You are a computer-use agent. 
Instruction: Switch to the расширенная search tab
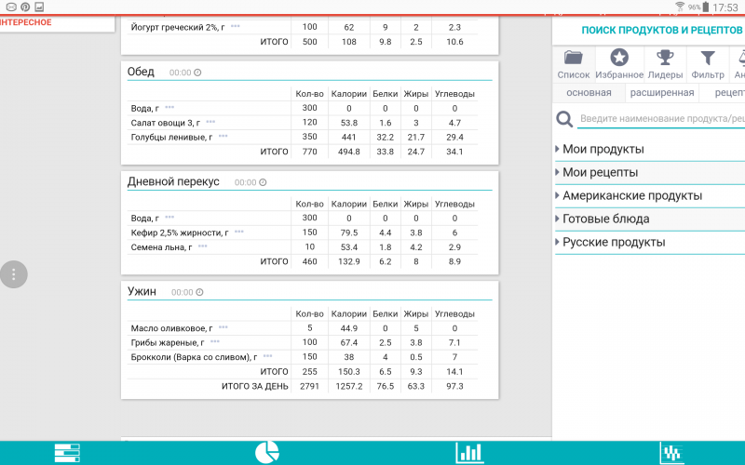coord(661,93)
